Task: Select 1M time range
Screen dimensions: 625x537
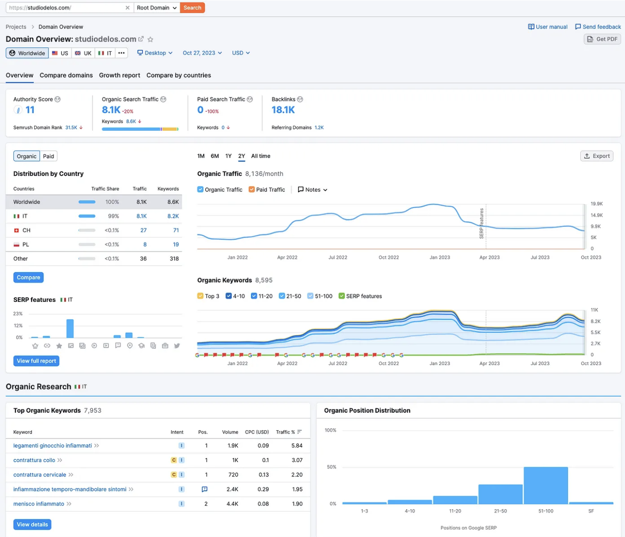Action: (201, 156)
